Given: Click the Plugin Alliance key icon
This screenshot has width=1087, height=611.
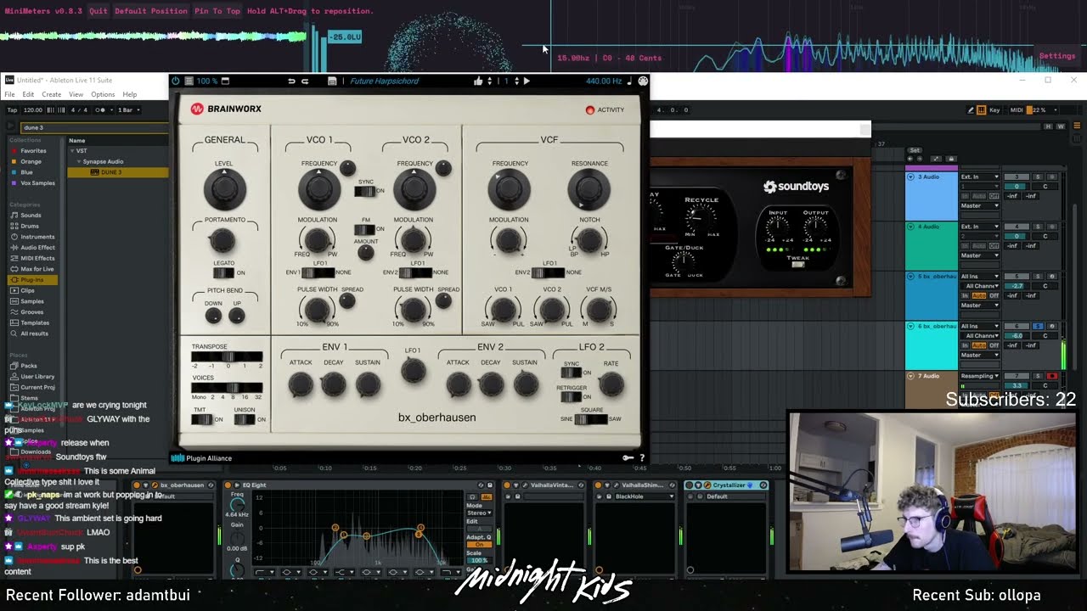Looking at the screenshot, I should [628, 457].
